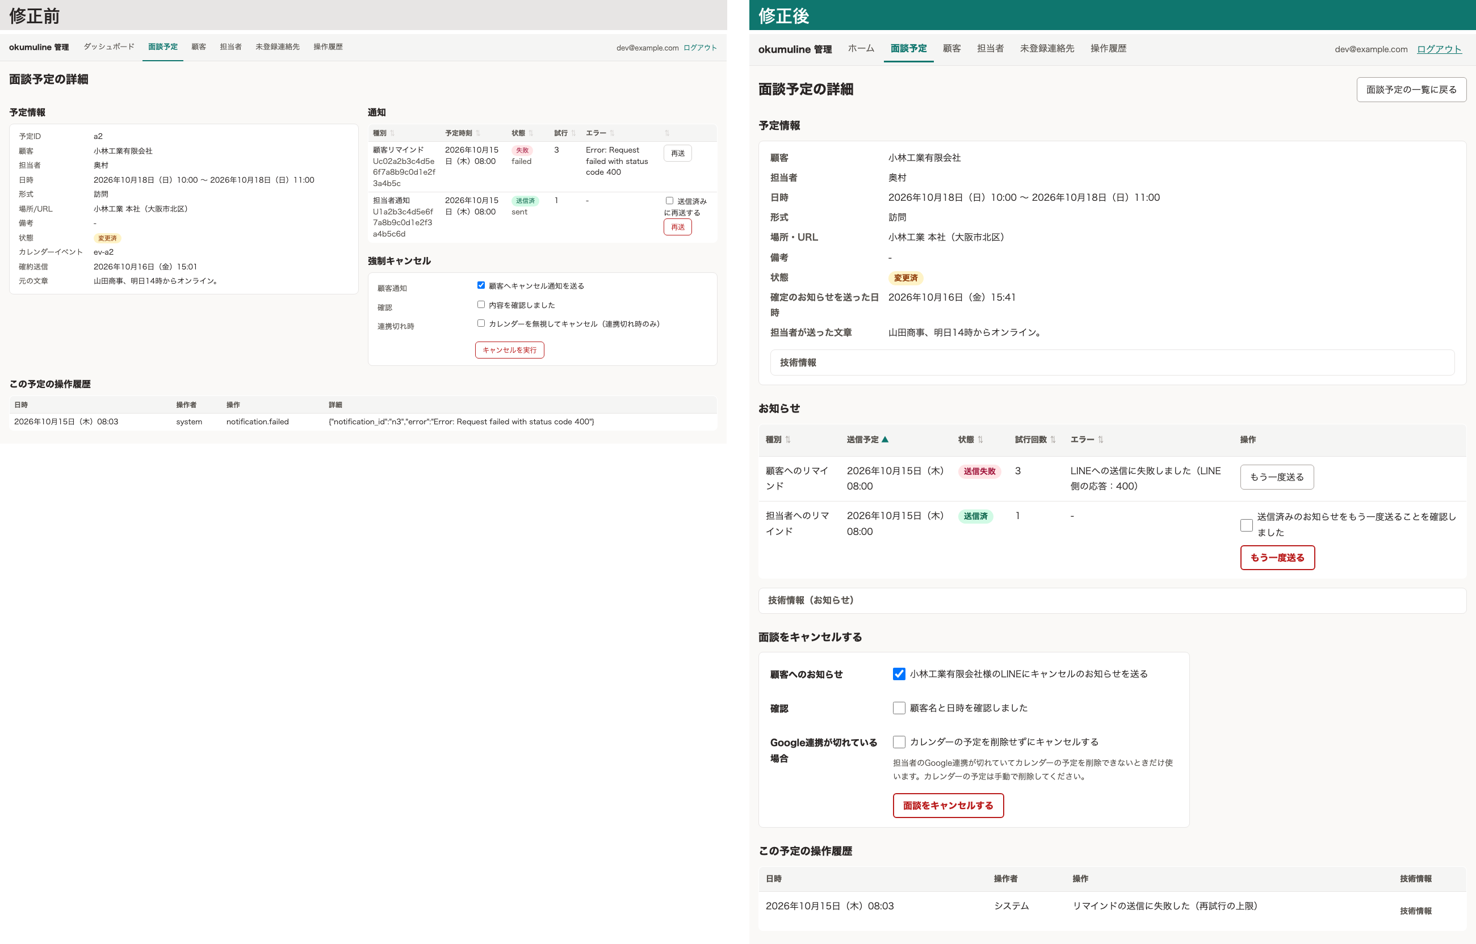Select 面談予定 tab in 修正後 navigation
Image resolution: width=1476 pixels, height=944 pixels.
(x=908, y=48)
